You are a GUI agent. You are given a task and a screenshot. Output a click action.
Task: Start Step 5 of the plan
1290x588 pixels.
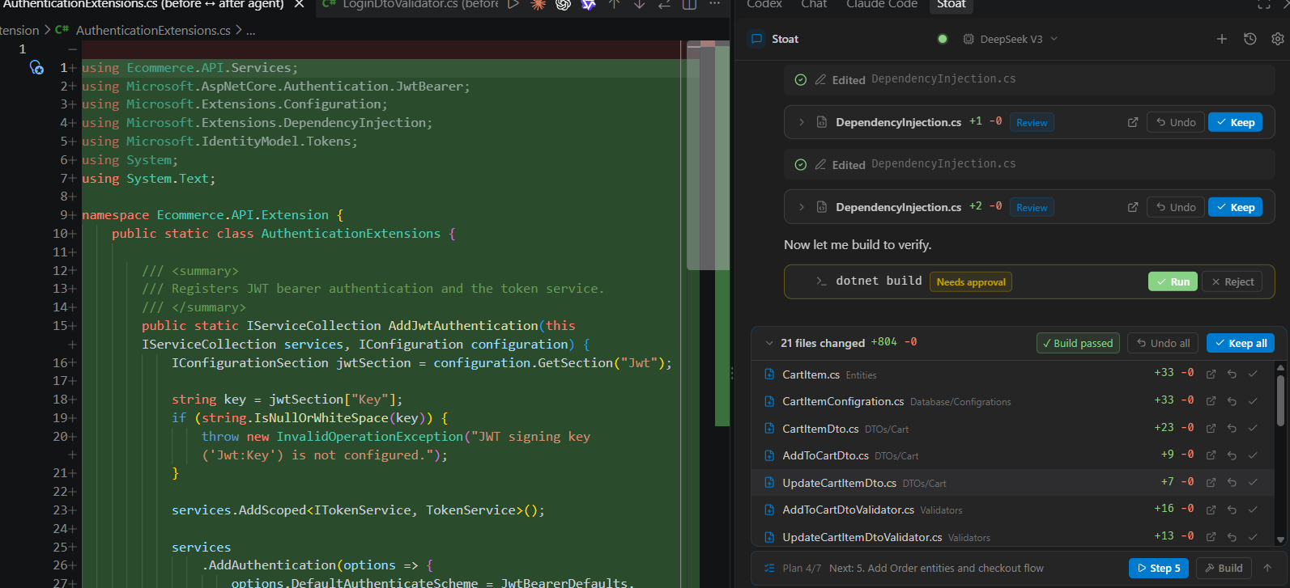click(1159, 568)
